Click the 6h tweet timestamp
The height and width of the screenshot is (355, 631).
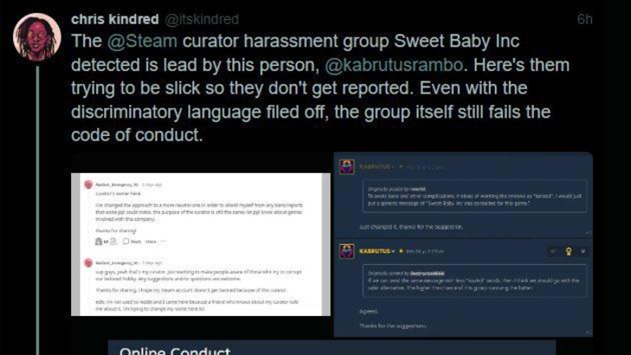pos(584,19)
